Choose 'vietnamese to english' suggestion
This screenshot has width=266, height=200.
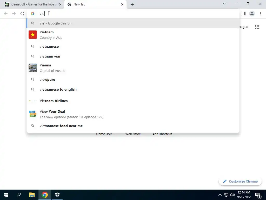coord(133,90)
